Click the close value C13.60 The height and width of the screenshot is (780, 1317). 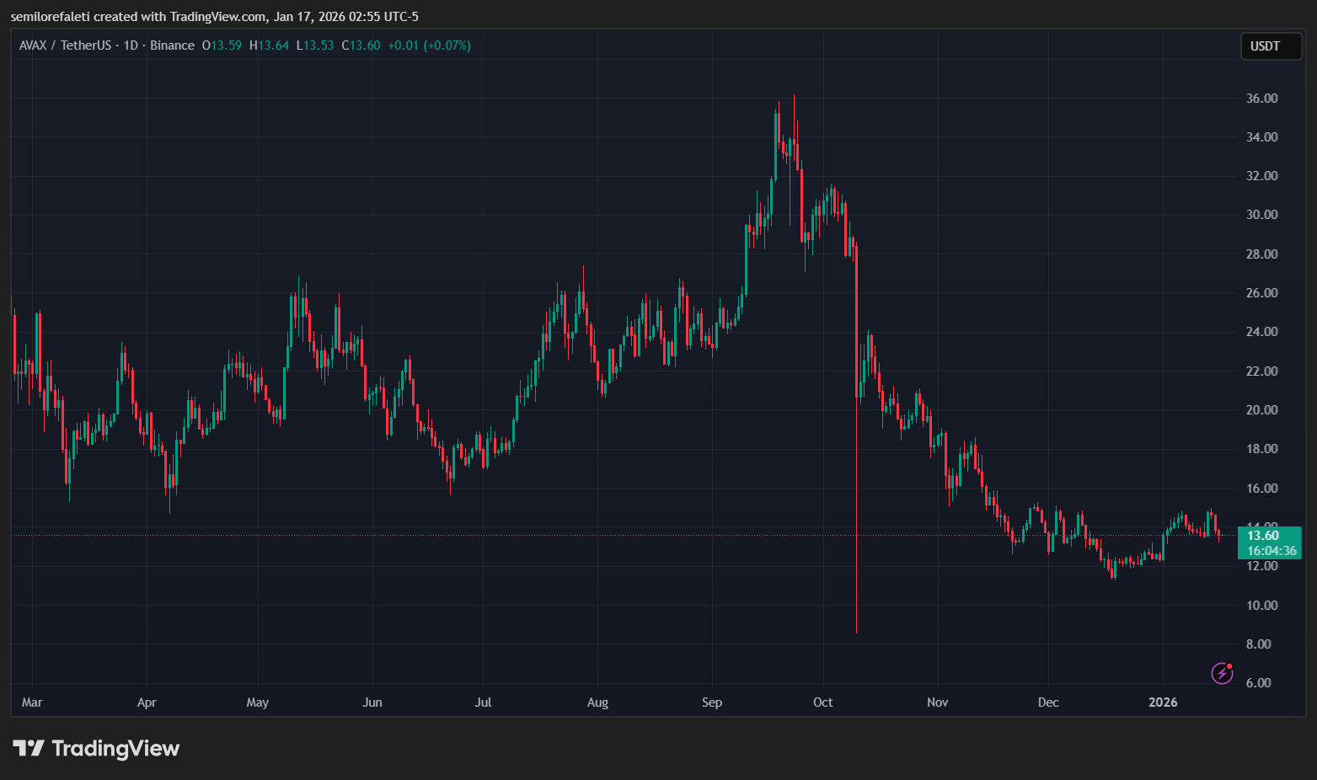(361, 45)
